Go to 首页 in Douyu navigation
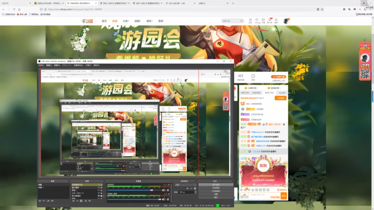This screenshot has width=374, height=210. [x=104, y=21]
